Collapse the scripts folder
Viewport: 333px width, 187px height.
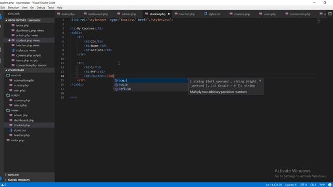click(x=15, y=95)
